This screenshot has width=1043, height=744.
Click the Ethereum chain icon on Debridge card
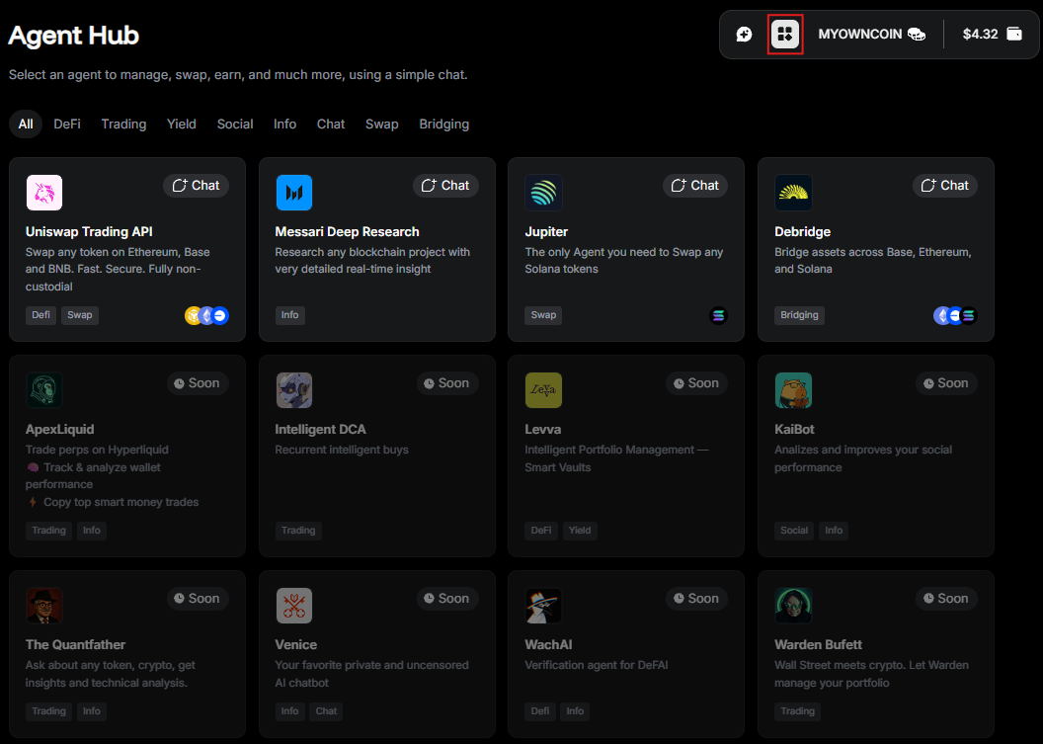point(940,315)
